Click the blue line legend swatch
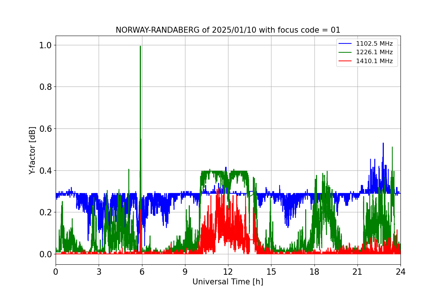The height and width of the screenshot is (297, 445). 345,44
